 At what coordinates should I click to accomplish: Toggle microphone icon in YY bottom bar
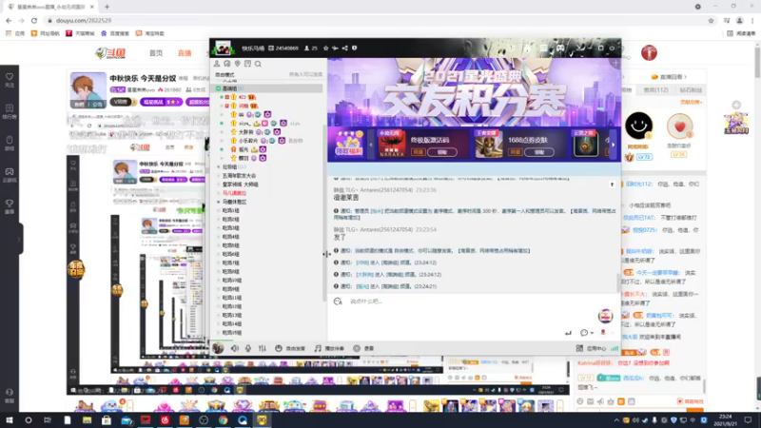(x=248, y=348)
